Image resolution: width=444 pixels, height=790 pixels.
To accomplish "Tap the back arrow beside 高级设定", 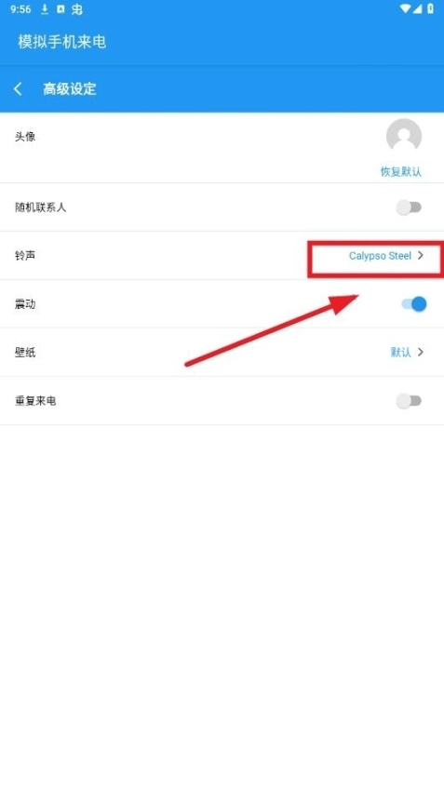I will point(18,89).
